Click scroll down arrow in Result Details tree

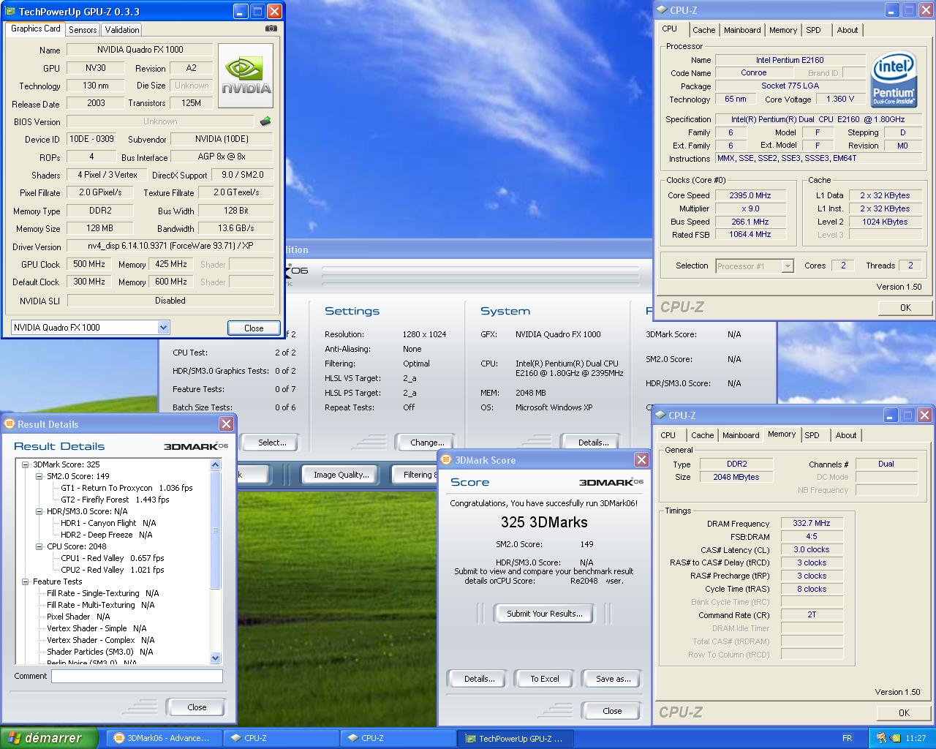[x=215, y=658]
